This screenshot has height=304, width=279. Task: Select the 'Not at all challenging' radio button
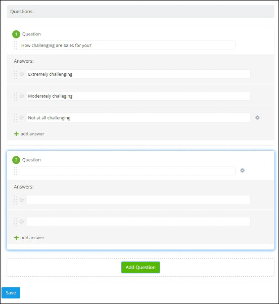tap(22, 117)
